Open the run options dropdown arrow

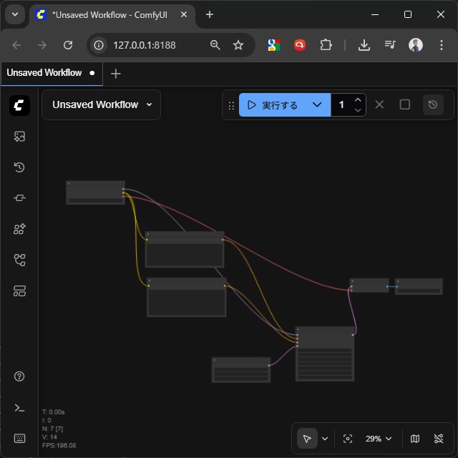point(317,105)
